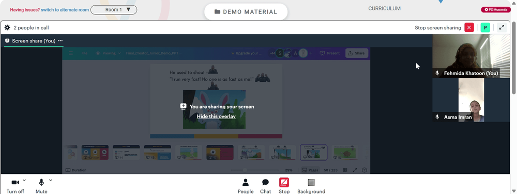
Task: Open Canva hamburger menu in shared screen
Action: click(x=70, y=53)
